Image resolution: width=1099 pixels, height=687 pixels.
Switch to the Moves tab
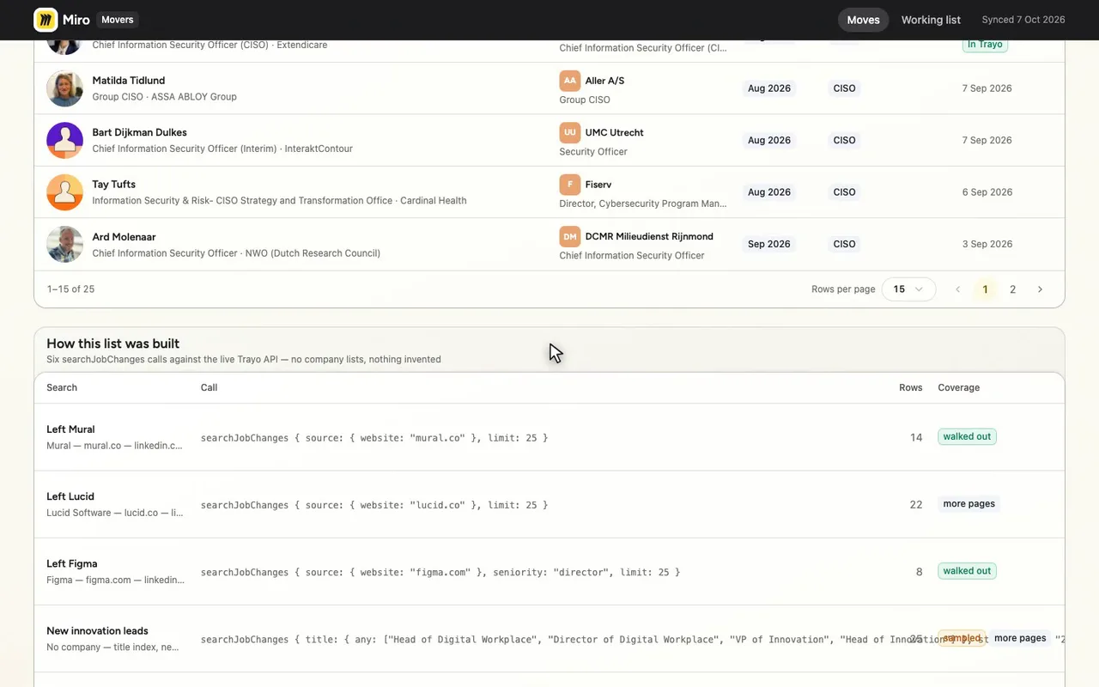tap(863, 20)
